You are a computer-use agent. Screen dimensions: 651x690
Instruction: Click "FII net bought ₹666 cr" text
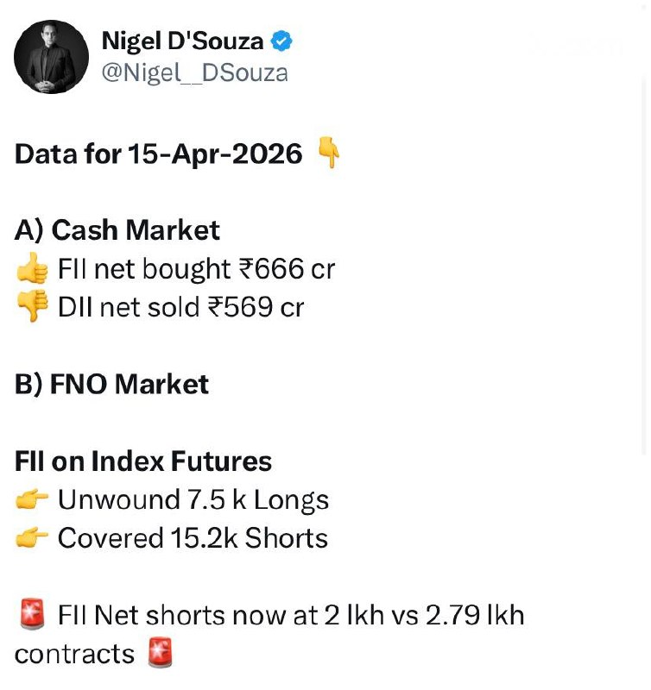click(x=196, y=269)
